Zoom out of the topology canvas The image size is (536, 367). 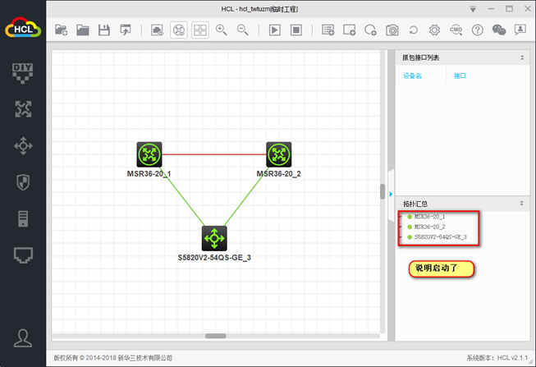242,30
